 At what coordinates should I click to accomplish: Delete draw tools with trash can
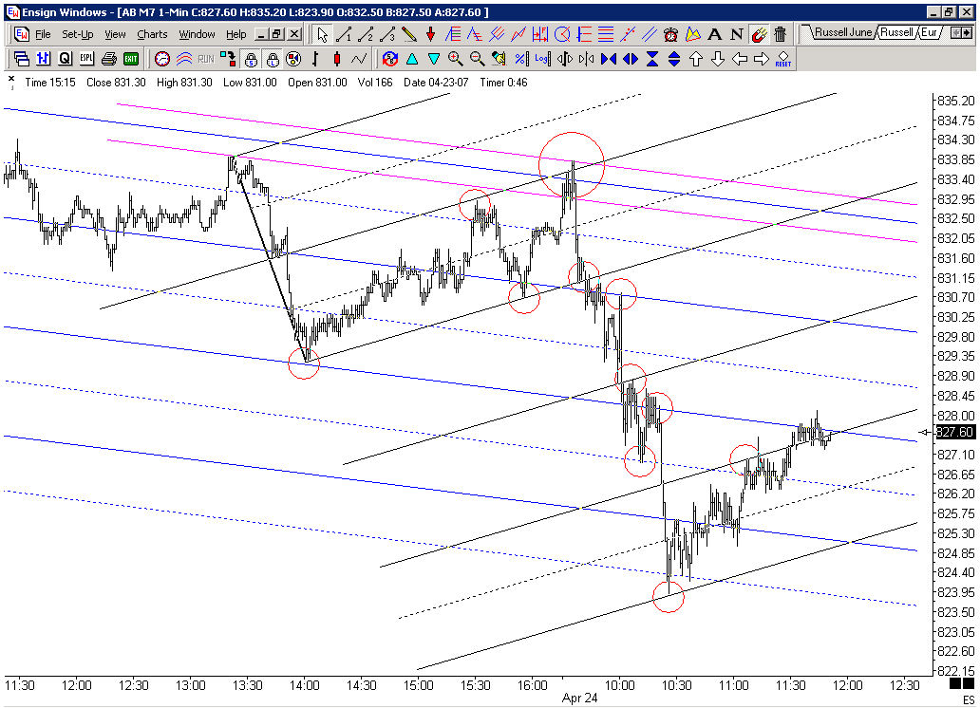click(780, 34)
